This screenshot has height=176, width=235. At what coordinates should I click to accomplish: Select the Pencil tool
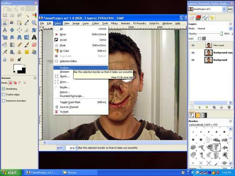point(19,44)
